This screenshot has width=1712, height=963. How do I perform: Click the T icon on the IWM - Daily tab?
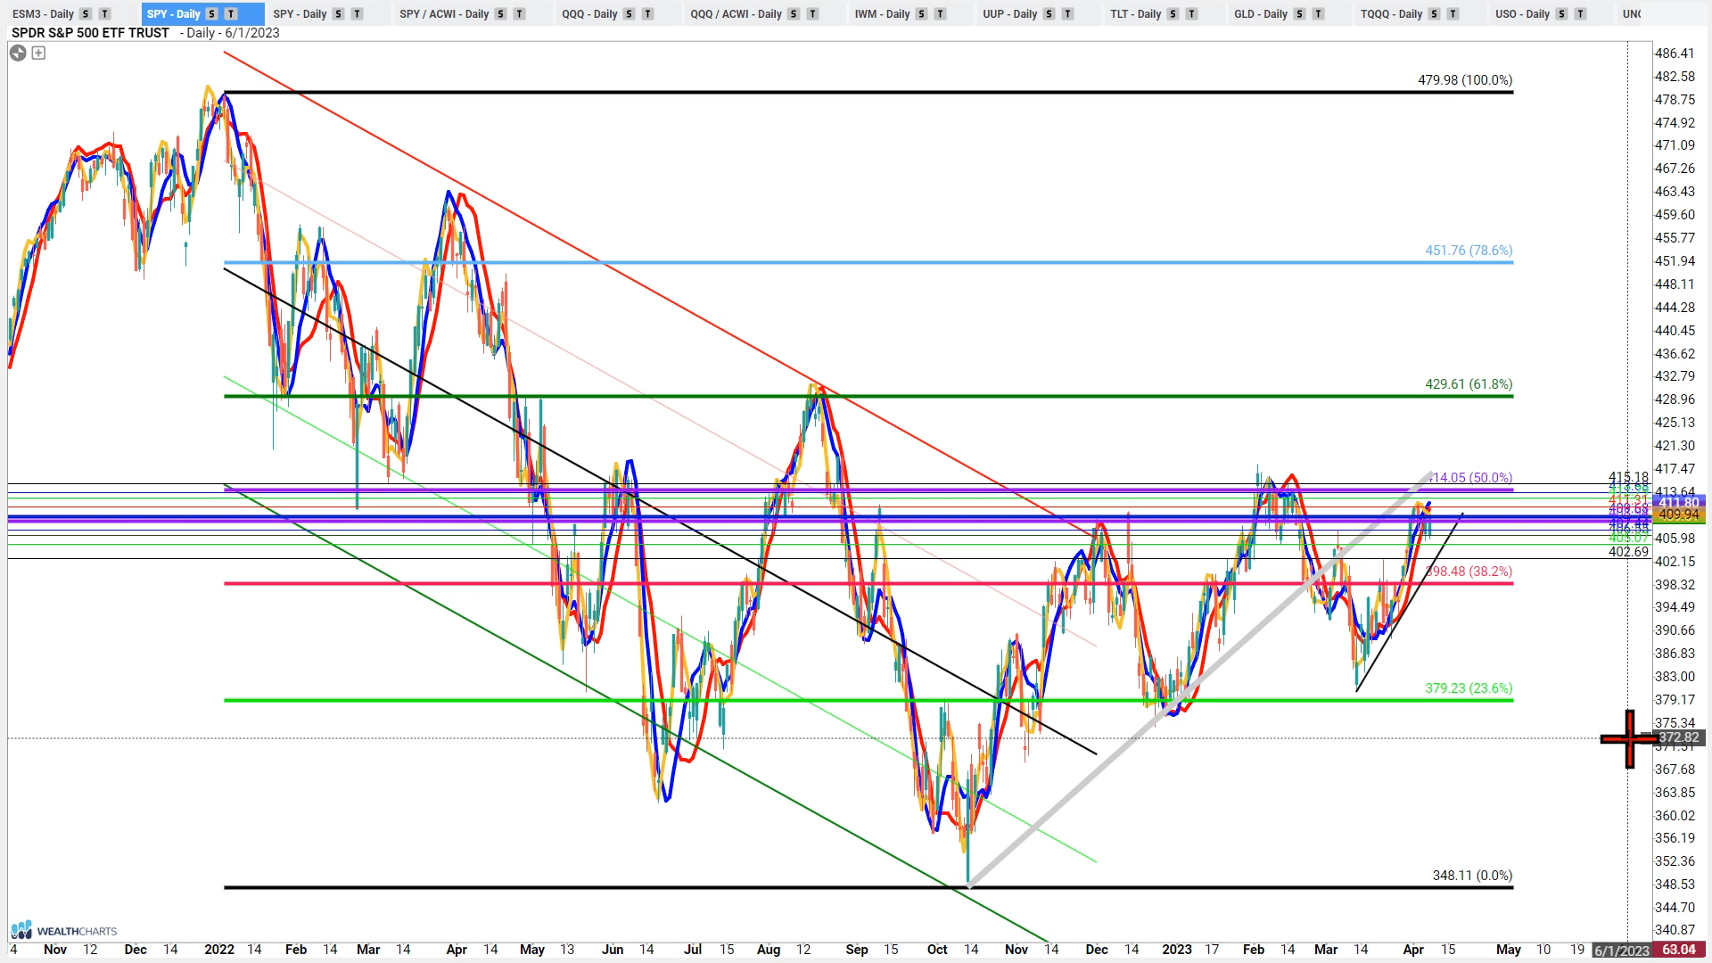940,14
